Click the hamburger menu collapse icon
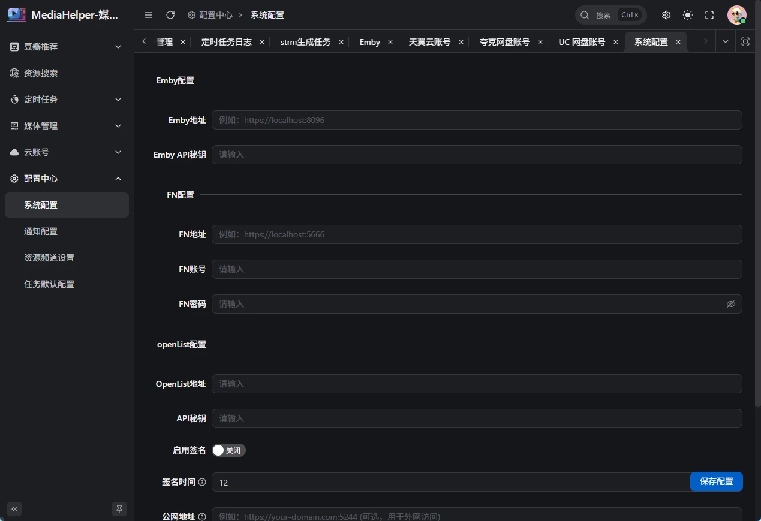Image resolution: width=761 pixels, height=521 pixels. [149, 15]
